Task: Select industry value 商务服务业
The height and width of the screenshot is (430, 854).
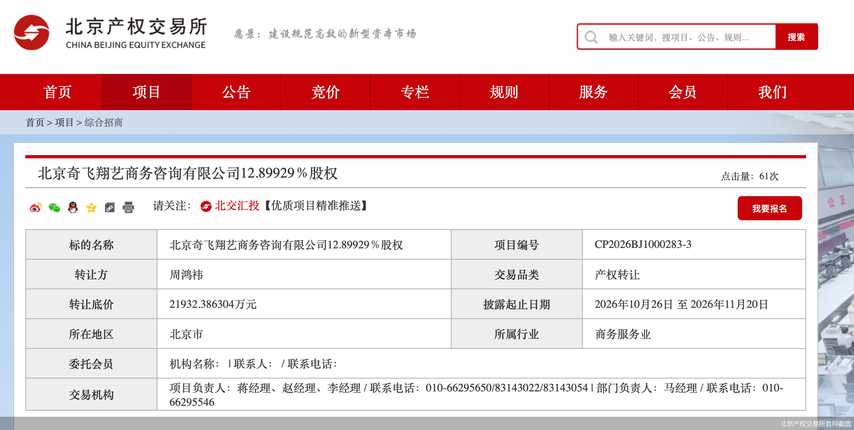Action: click(623, 334)
